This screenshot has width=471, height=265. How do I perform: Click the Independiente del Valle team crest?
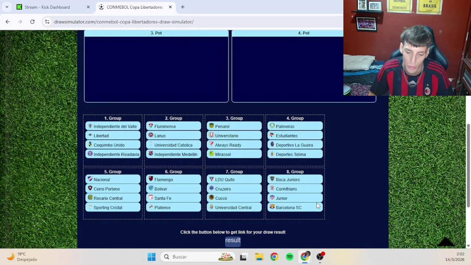tap(90, 126)
